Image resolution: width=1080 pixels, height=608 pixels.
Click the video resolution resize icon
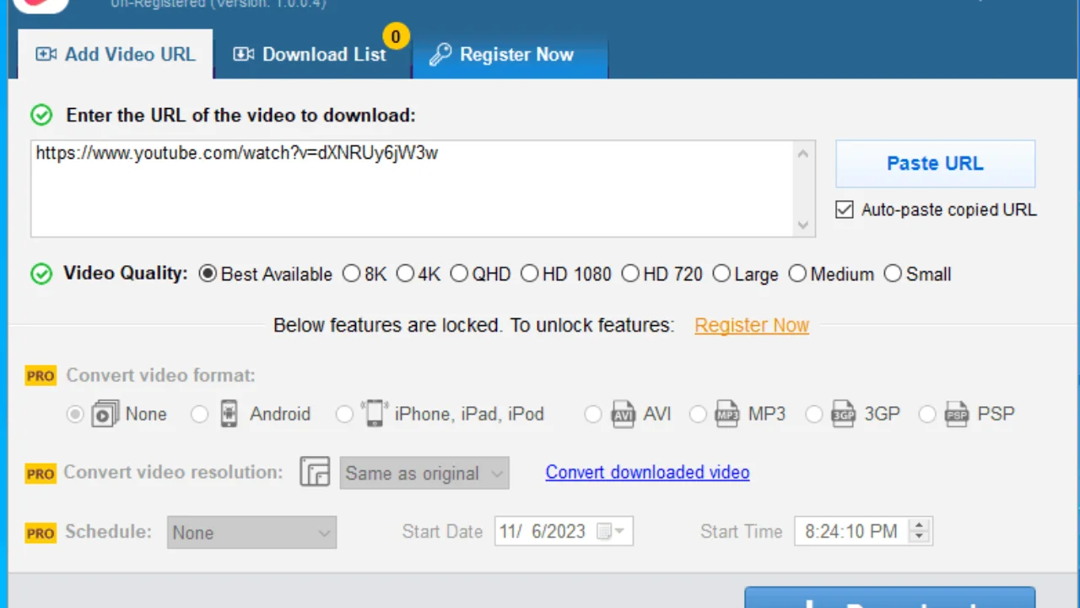click(x=315, y=472)
